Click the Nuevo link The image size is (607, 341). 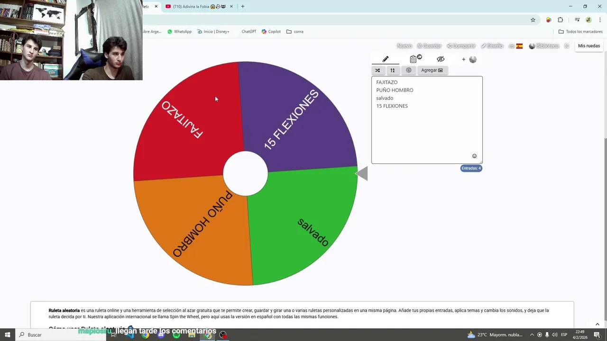[x=404, y=46]
